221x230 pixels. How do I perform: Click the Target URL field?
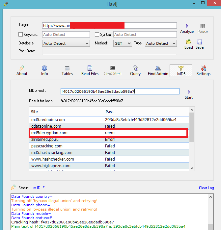109,26
